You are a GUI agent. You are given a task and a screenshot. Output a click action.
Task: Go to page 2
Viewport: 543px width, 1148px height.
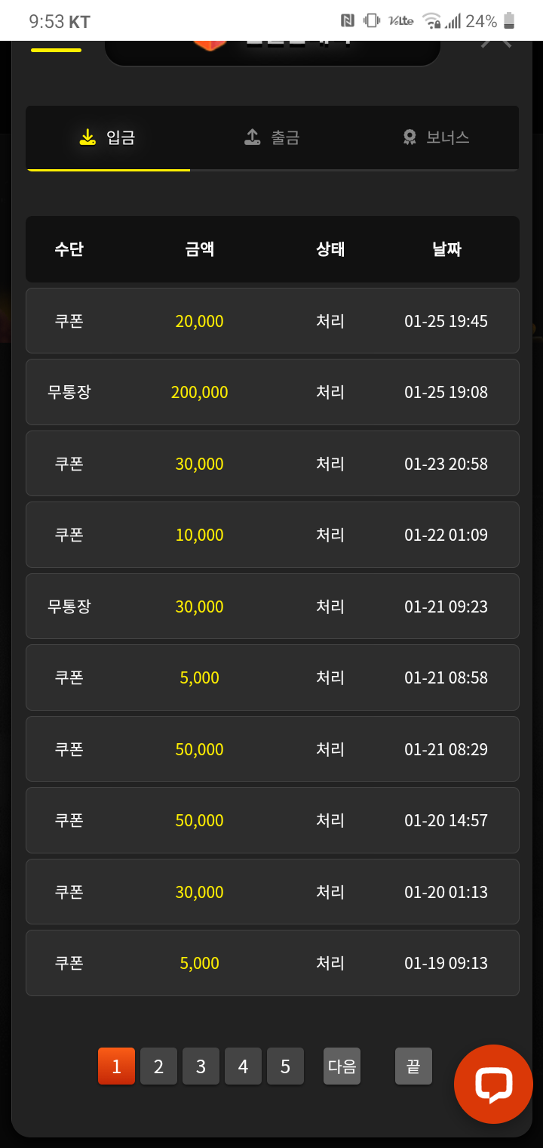click(x=158, y=1066)
